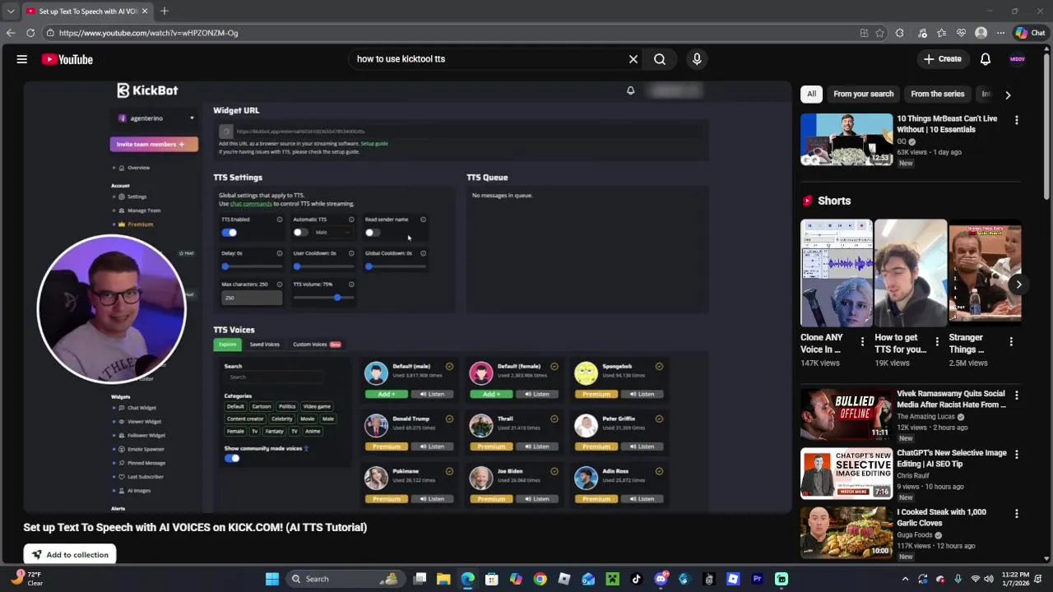
Task: Open options for ChatGPT Selective Image video
Action: [x=1016, y=455]
